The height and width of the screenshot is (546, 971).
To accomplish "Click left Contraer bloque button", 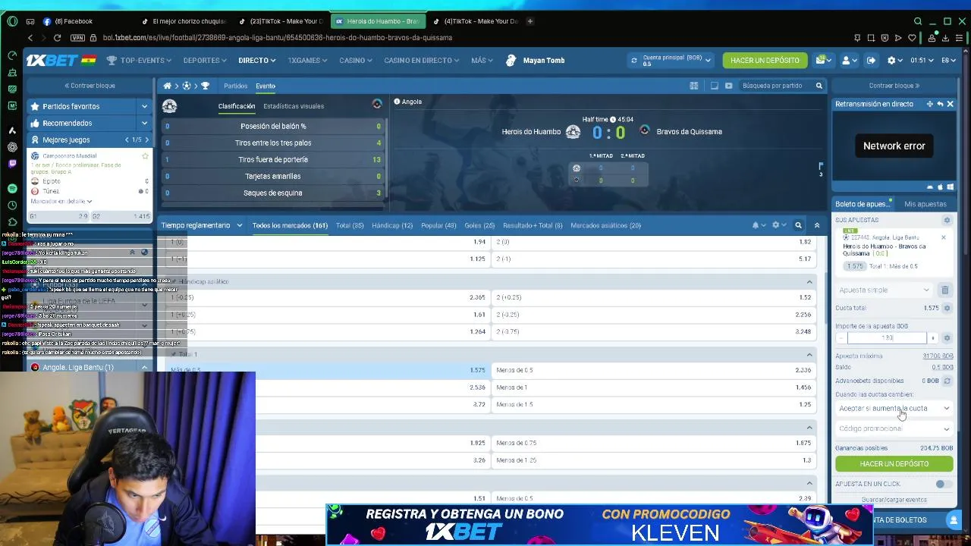I will (90, 86).
